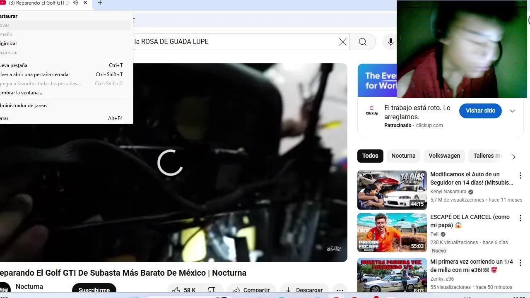Viewport: 530px width, 298px height.
Task: Choose Cerrar Alt+F4 in the menu
Action: [65, 118]
